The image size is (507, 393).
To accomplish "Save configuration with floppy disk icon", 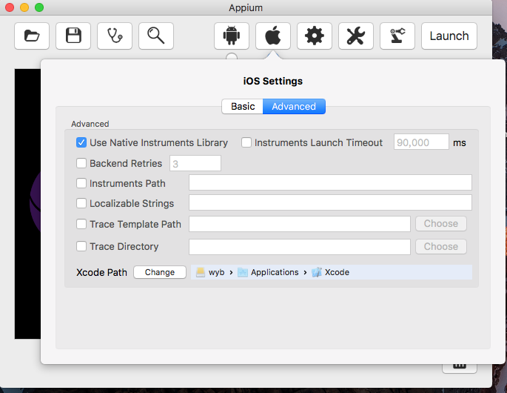I will point(73,36).
